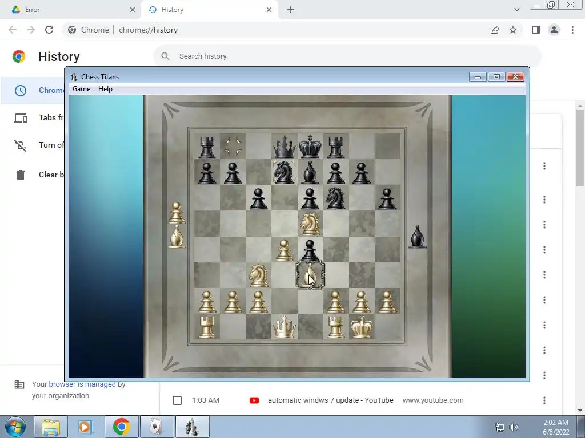The image size is (585, 438).
Task: Select the white rook on a1
Action: [x=207, y=327]
